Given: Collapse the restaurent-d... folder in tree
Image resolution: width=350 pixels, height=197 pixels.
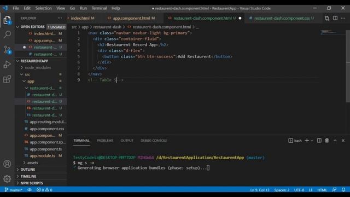Looking at the screenshot, I should [x=40, y=88].
